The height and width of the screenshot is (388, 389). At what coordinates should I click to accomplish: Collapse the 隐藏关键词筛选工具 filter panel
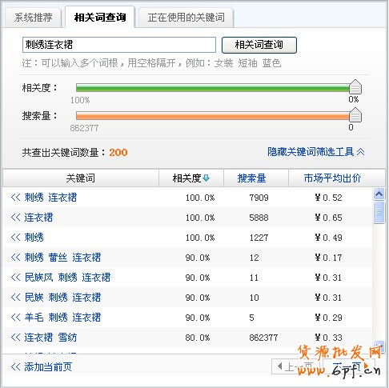click(x=316, y=152)
